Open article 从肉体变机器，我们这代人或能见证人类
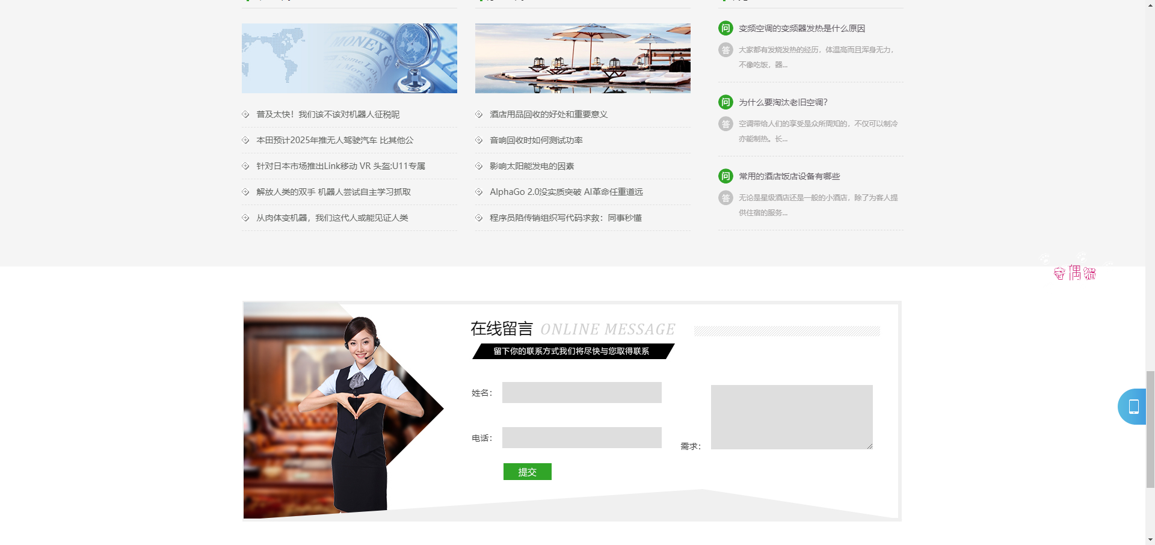 point(332,218)
